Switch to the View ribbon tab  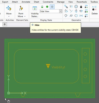coord(70,2)
